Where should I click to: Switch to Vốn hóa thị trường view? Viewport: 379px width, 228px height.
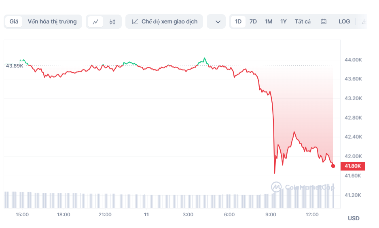[52, 22]
